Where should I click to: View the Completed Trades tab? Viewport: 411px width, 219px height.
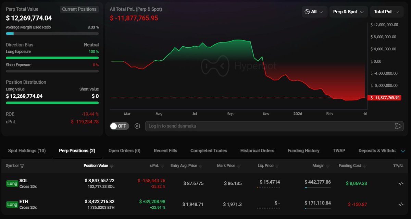(x=209, y=150)
